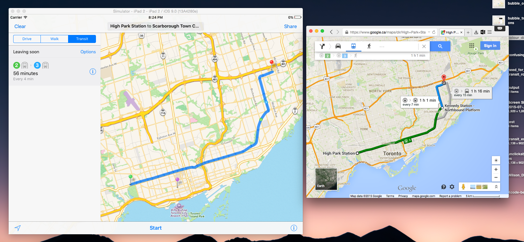Select the 1 h 16 min alternate route
The width and height of the screenshot is (524, 242).
[x=472, y=93]
